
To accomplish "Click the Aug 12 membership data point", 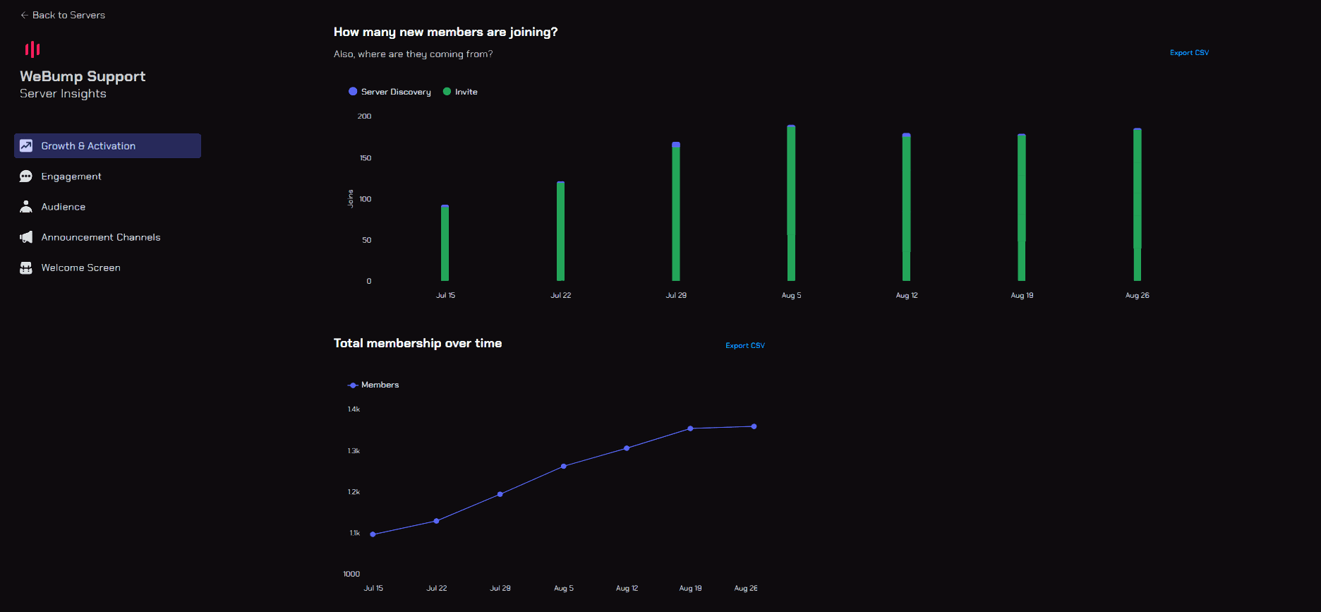I will click(x=627, y=448).
